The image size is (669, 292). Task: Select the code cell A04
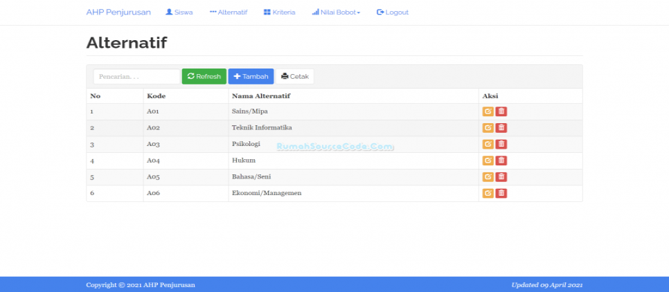pyautogui.click(x=153, y=161)
